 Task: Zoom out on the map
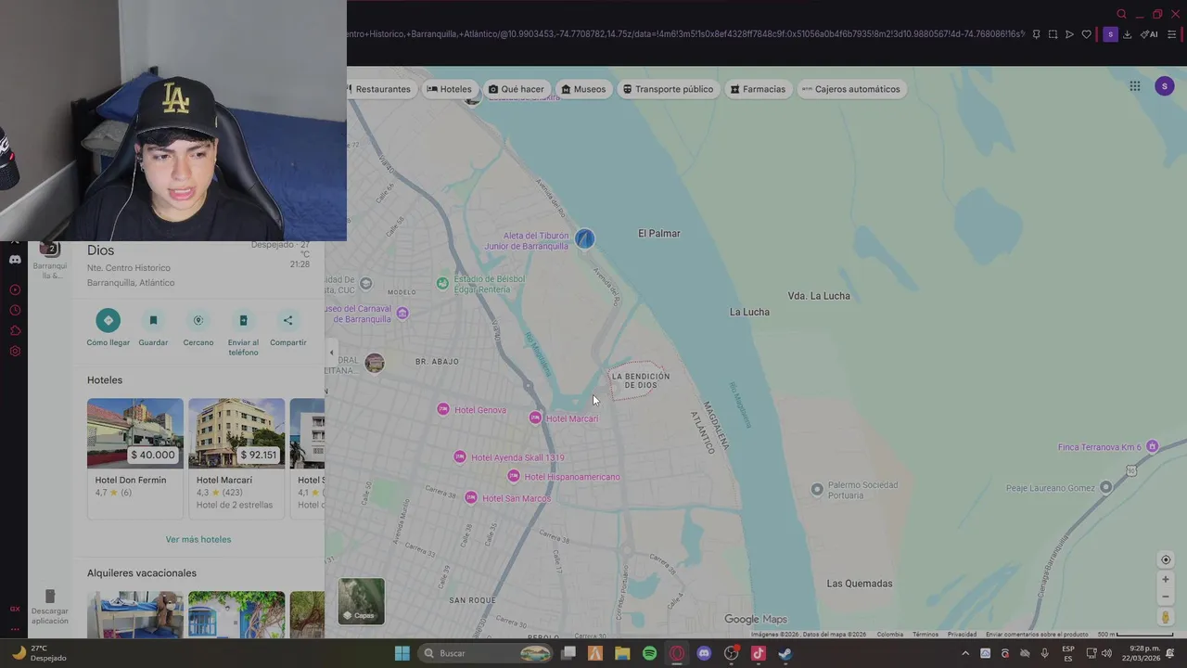pyautogui.click(x=1166, y=597)
